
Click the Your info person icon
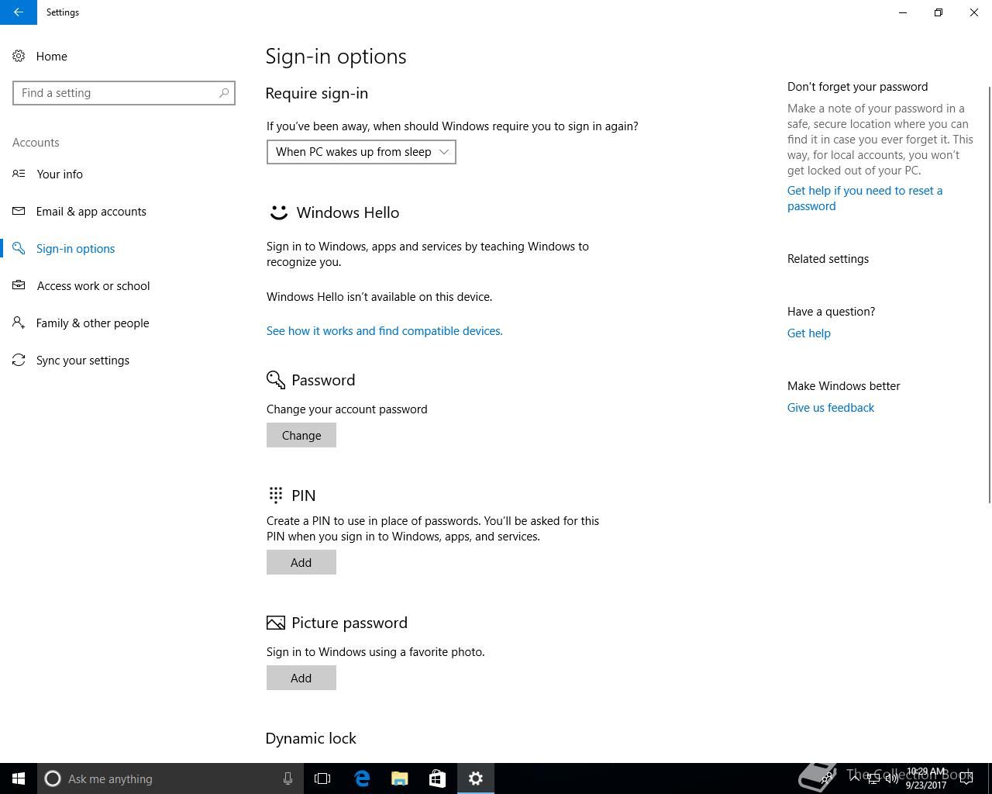point(19,174)
